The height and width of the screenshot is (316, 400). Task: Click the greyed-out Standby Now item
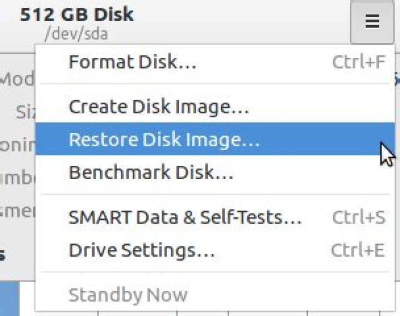tap(216, 294)
